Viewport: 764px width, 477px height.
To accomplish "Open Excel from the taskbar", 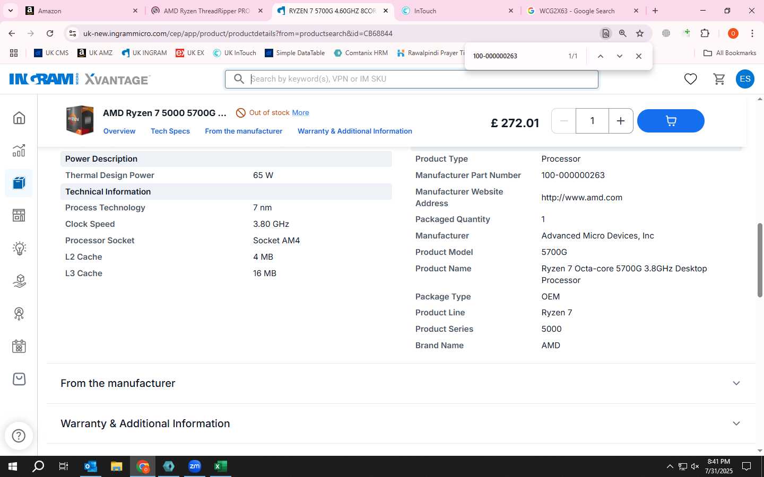I will click(x=221, y=466).
